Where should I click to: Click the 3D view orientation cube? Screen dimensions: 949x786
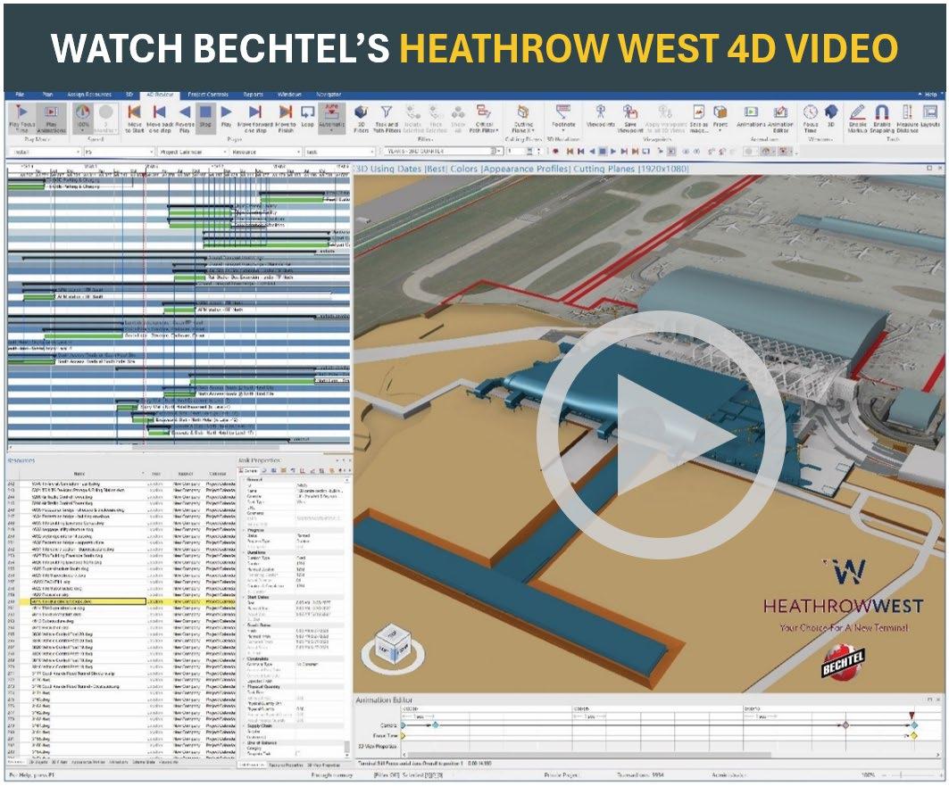393,645
